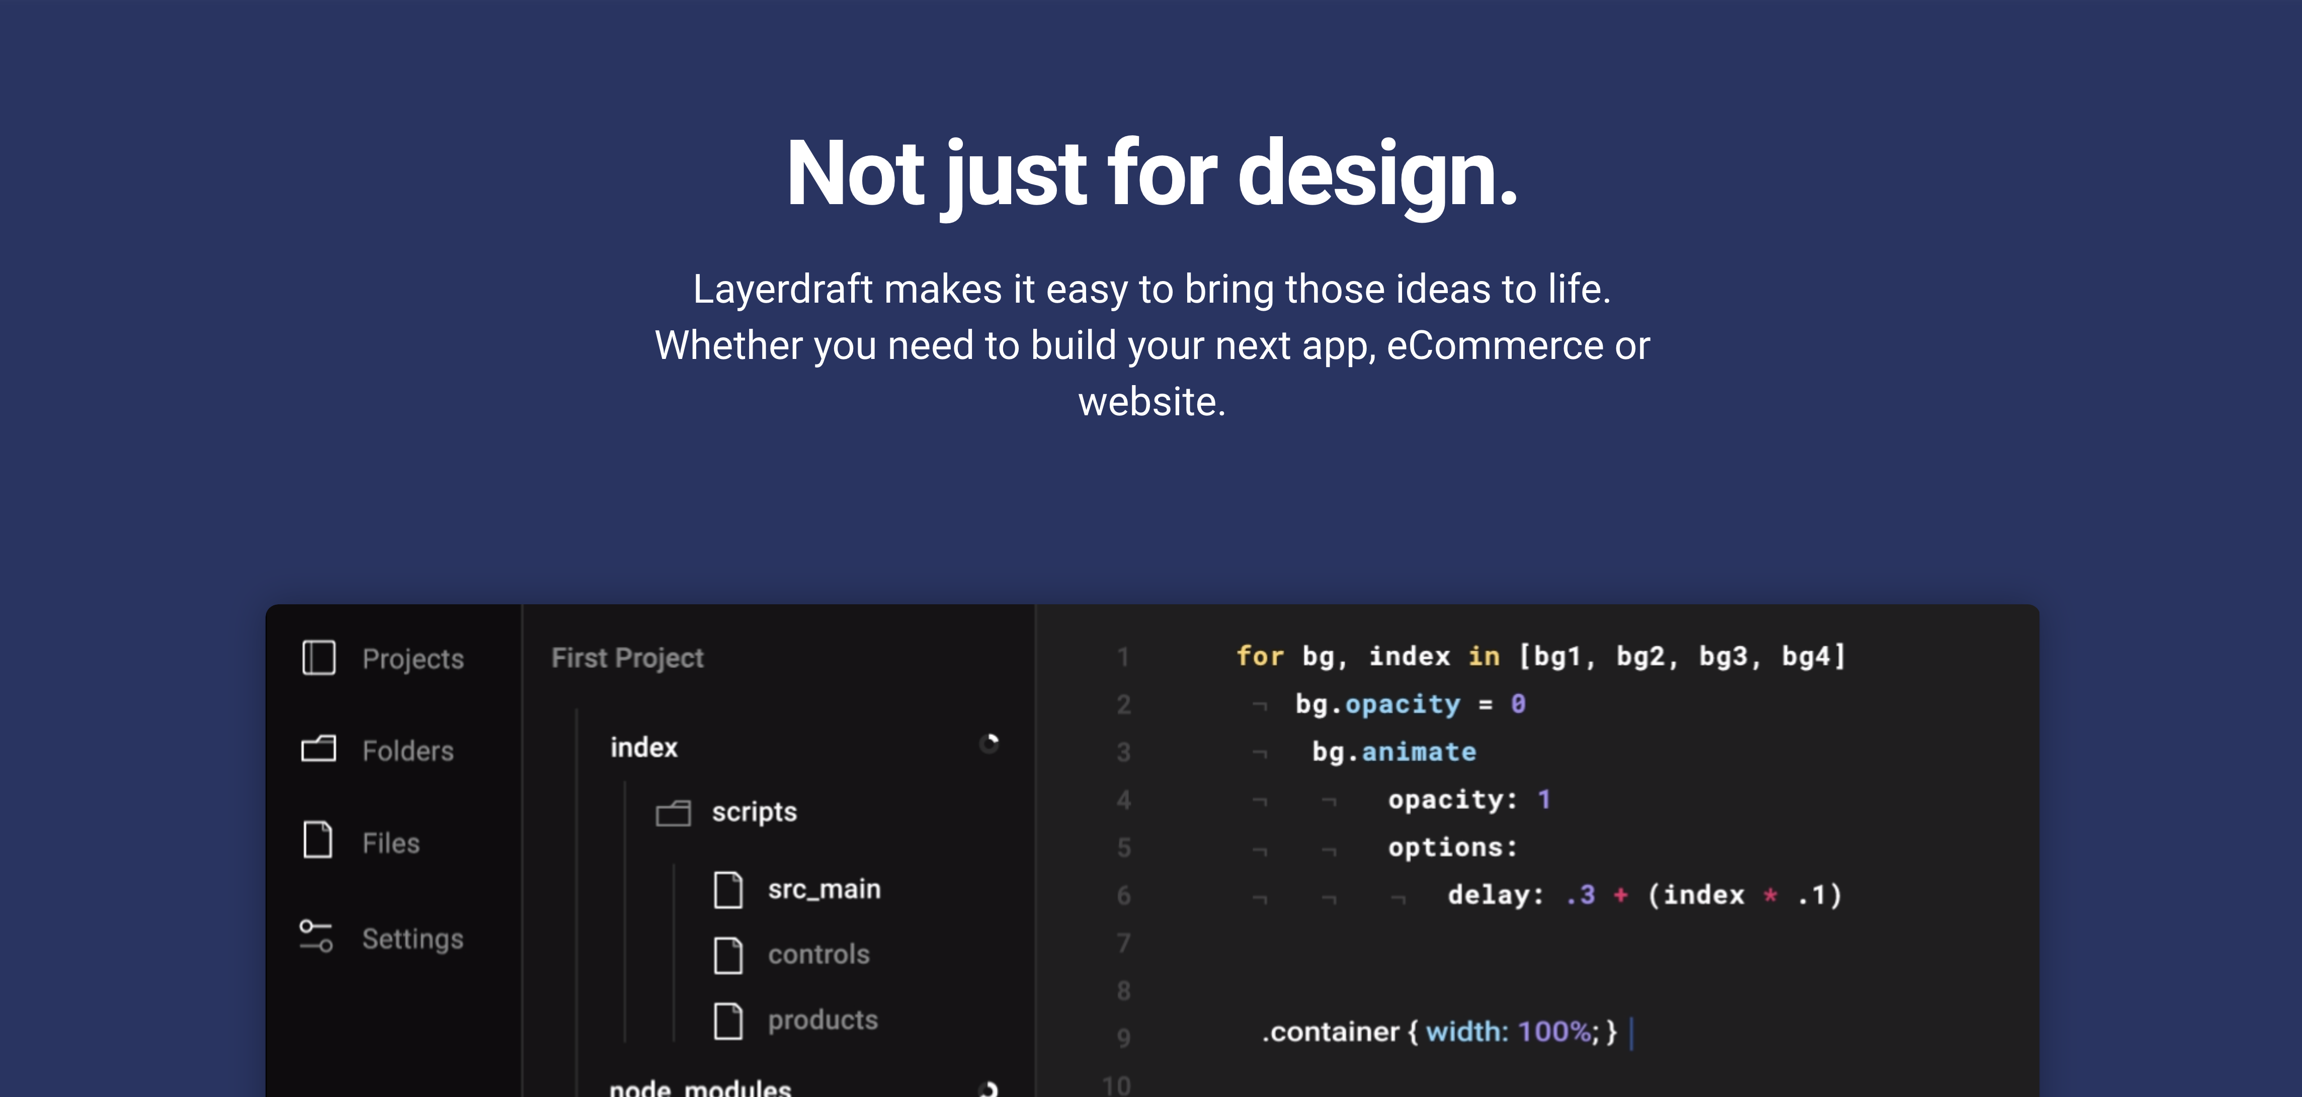This screenshot has height=1097, width=2302.
Task: Open the src_main file label
Action: click(824, 890)
